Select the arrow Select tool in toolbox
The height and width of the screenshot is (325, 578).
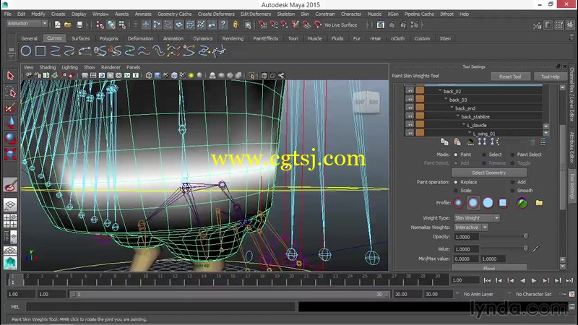tap(10, 76)
